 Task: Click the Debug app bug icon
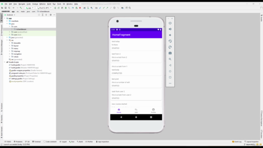pos(66,8)
